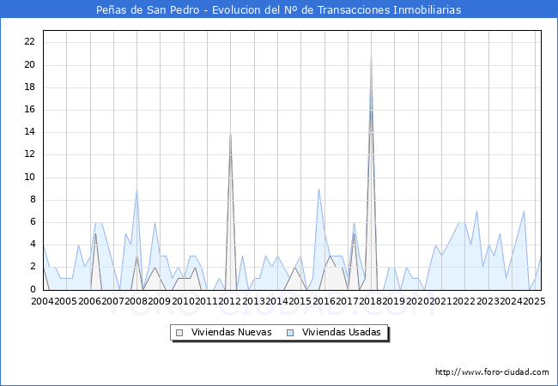Click the x-axis year label 2010
The image size is (558, 386).
(x=183, y=301)
